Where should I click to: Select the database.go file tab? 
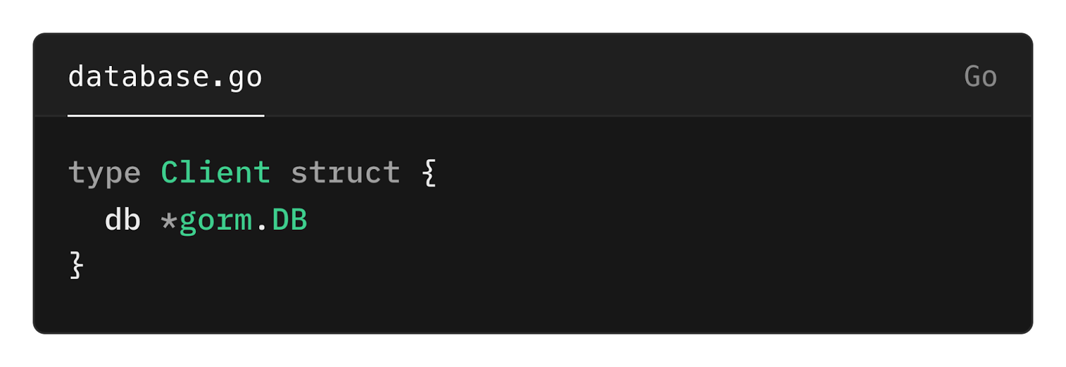point(165,77)
